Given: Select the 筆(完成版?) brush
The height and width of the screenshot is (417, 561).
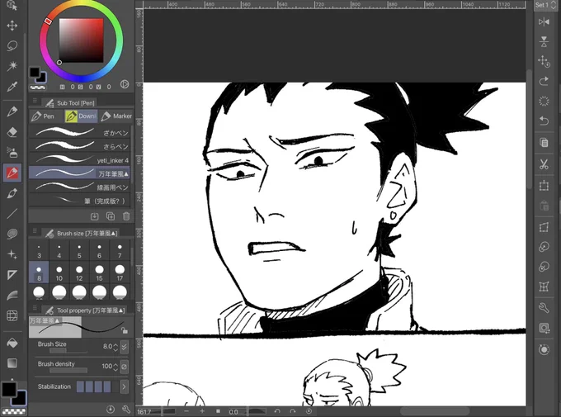Looking at the screenshot, I should (79, 201).
